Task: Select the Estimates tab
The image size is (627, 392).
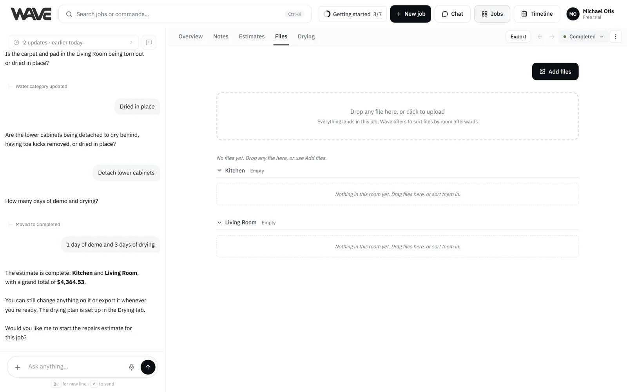Action: [252, 36]
